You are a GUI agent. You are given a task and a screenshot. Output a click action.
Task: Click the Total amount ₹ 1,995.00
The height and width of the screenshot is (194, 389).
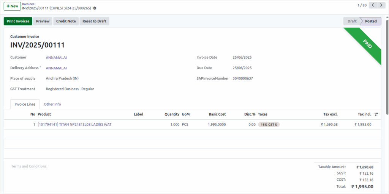[x=362, y=186]
